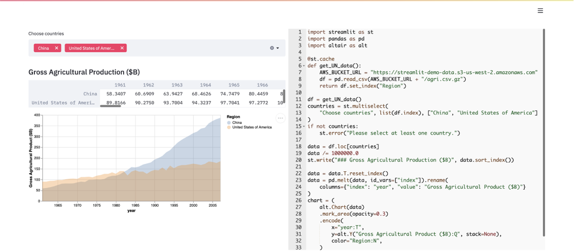
Task: Click United States legend color circle
Action: coord(229,127)
